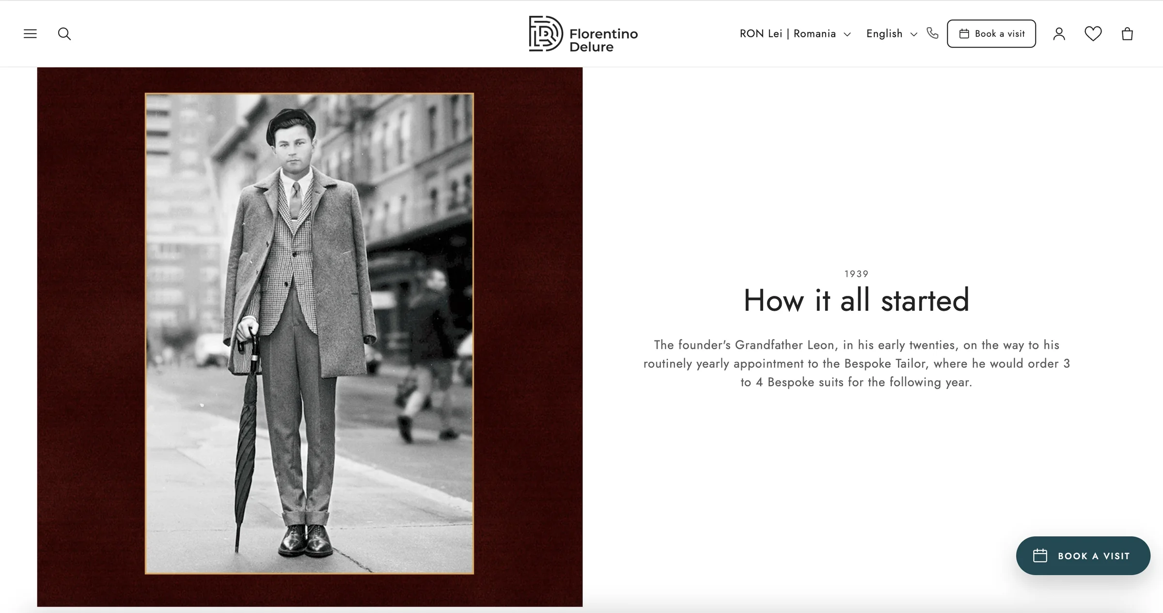Expand the English language dropdown

(x=892, y=34)
